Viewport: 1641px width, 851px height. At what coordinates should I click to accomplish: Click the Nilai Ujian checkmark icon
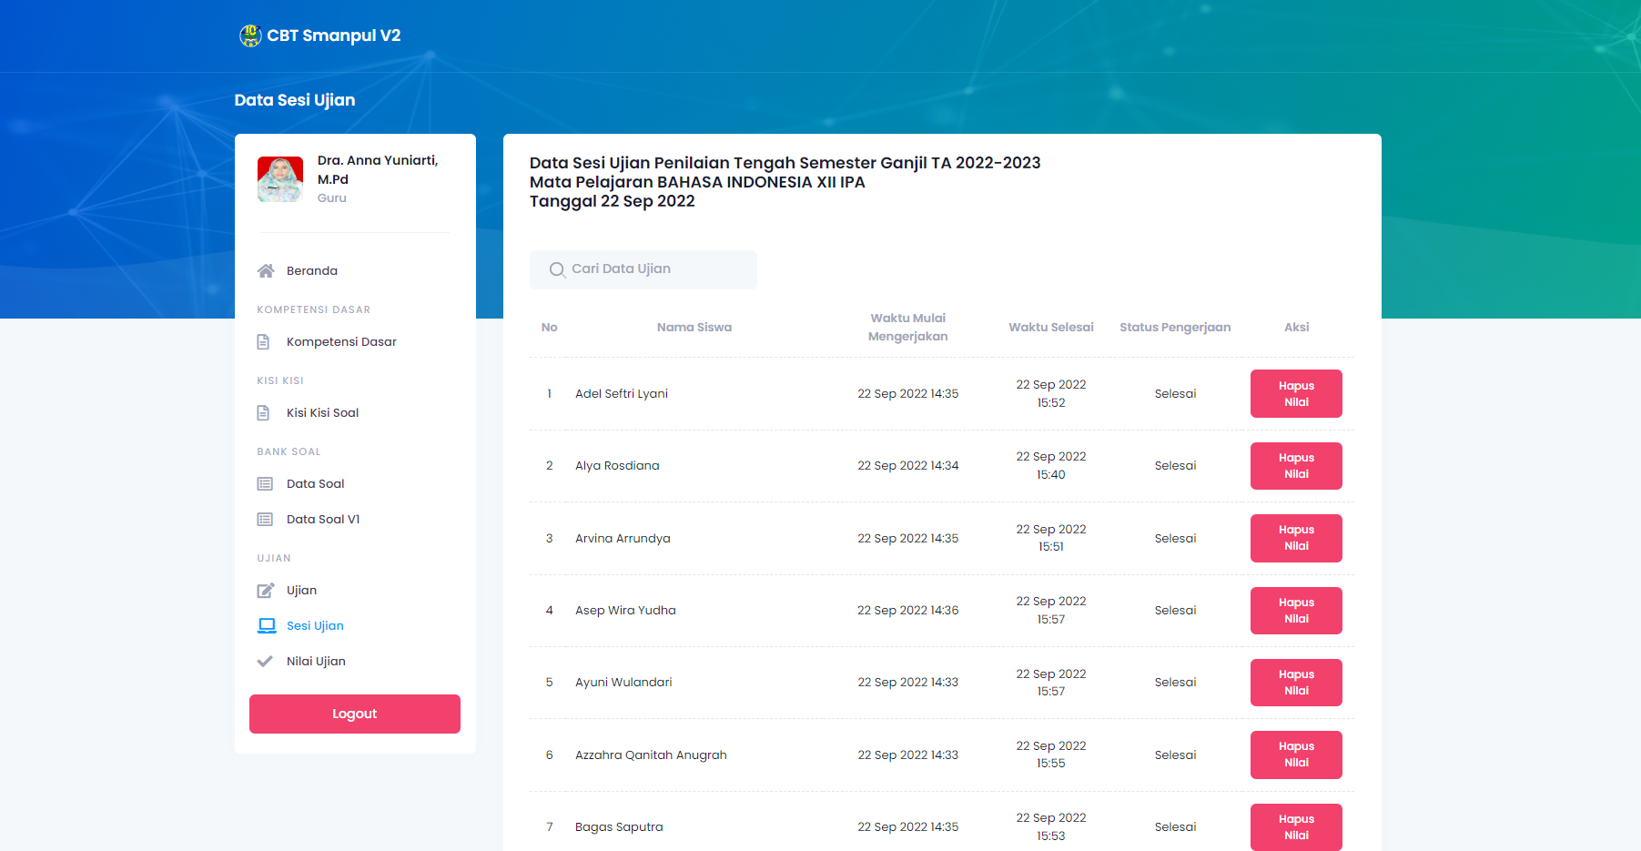tap(265, 662)
